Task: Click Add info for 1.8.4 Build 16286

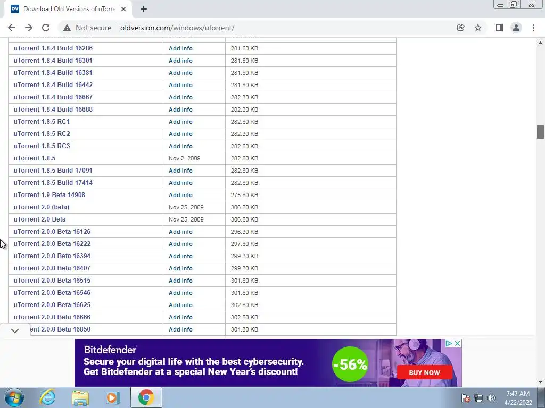Action: [x=180, y=48]
